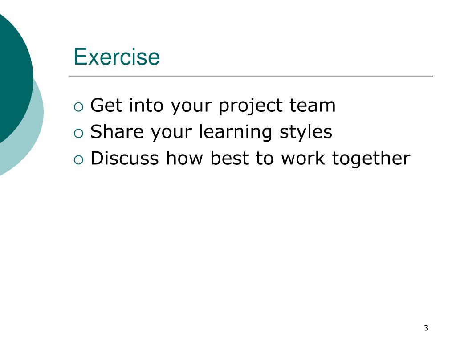The width and height of the screenshot is (456, 342).
Task: Click the horizontal line under the title
Action: (x=251, y=76)
